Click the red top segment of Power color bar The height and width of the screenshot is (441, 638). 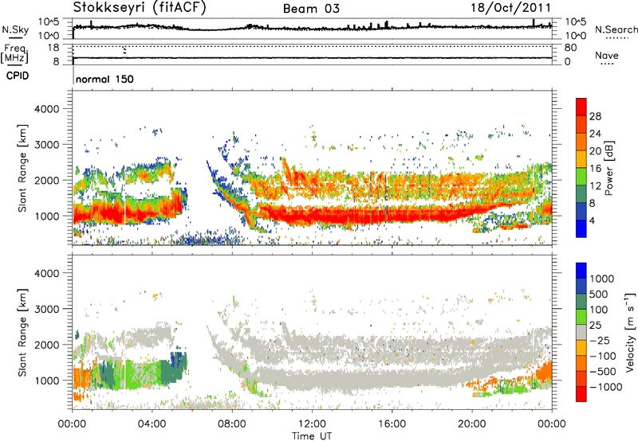(581, 107)
